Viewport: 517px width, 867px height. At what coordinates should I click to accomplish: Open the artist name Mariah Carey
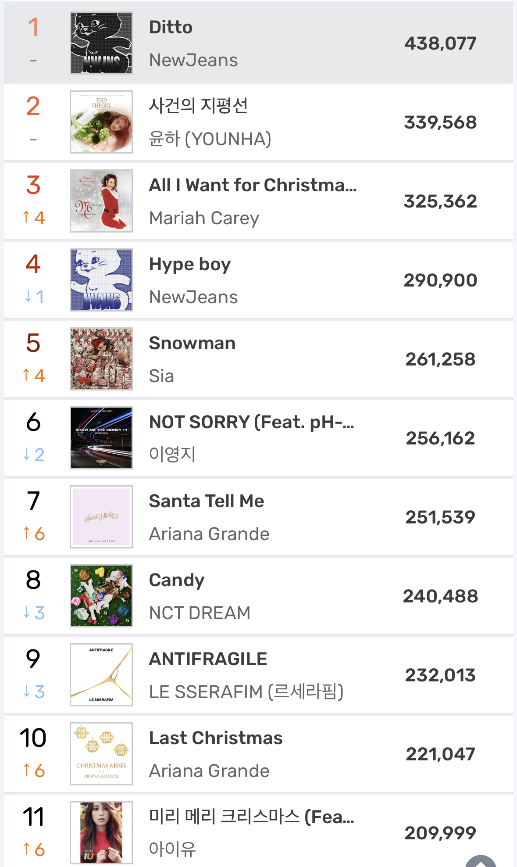204,218
